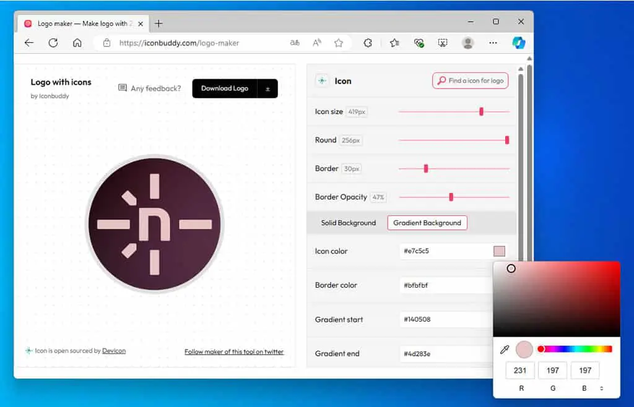The height and width of the screenshot is (407, 634).
Task: Select the Solid Background option
Action: (348, 223)
